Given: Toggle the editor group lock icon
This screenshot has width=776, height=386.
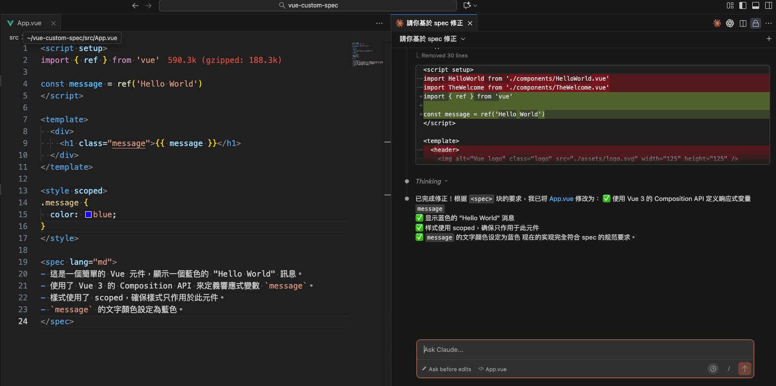Looking at the screenshot, I should tap(756, 23).
